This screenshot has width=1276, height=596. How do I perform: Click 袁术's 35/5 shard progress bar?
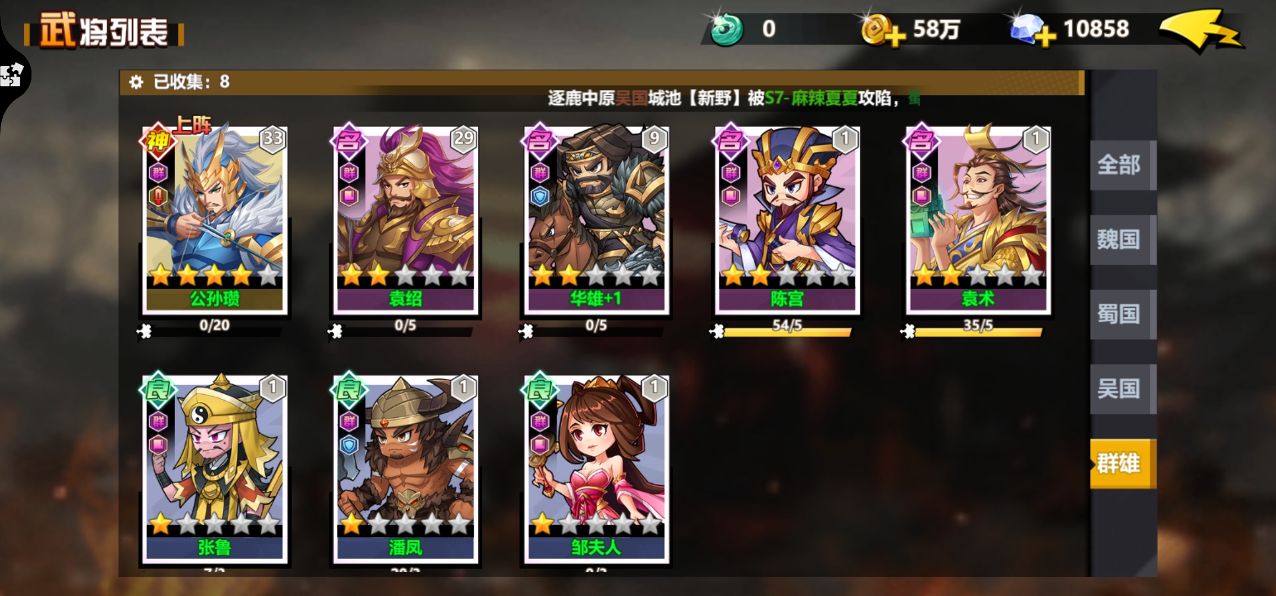[978, 331]
